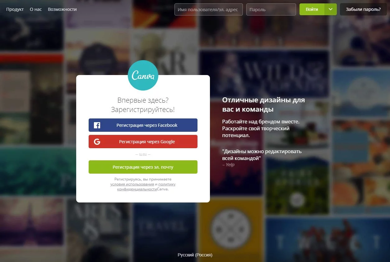Click the Google G icon

pos(97,142)
